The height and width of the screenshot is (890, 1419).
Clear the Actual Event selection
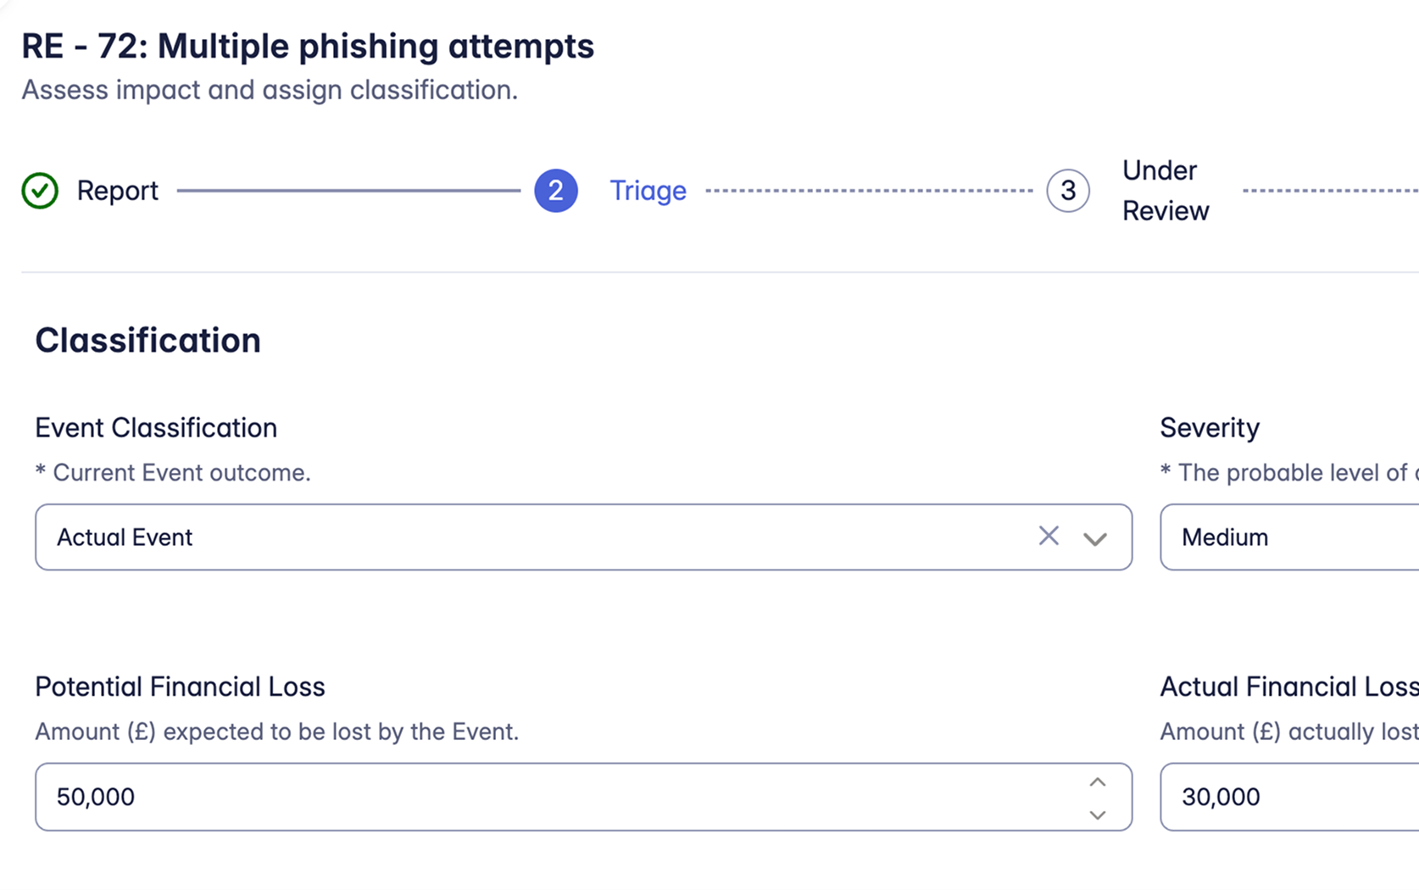click(x=1049, y=536)
